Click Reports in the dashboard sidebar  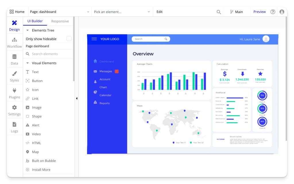click(x=105, y=103)
